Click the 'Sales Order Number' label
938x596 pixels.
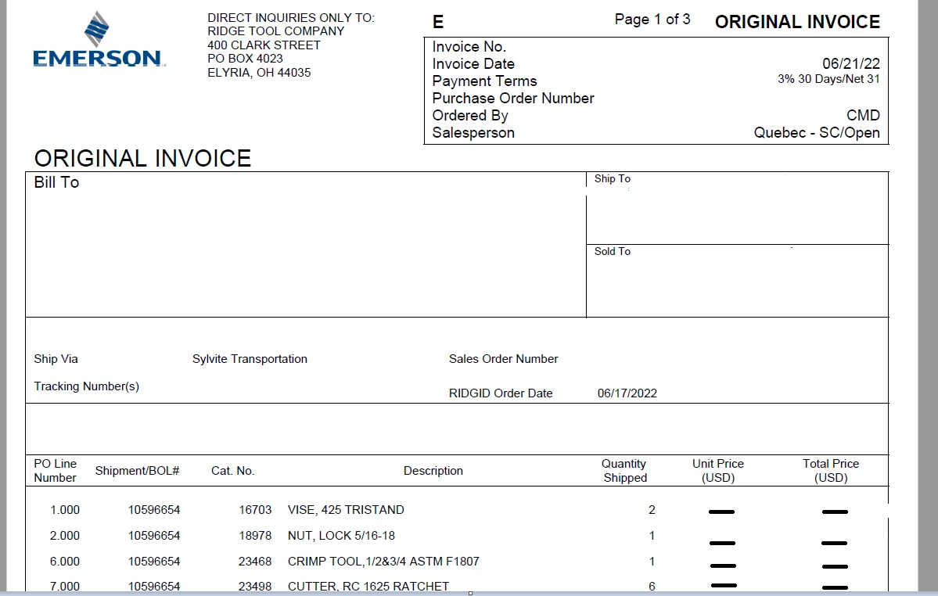click(503, 359)
